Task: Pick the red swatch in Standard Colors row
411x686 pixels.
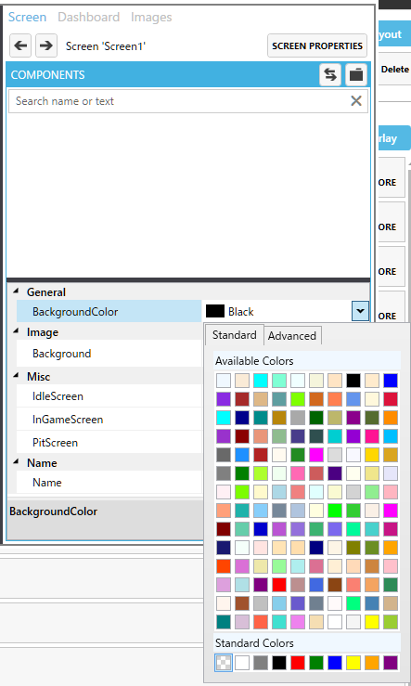Action: (298, 663)
